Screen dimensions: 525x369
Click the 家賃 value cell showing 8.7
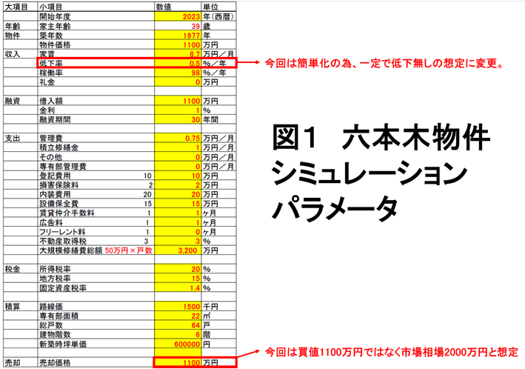(x=178, y=55)
